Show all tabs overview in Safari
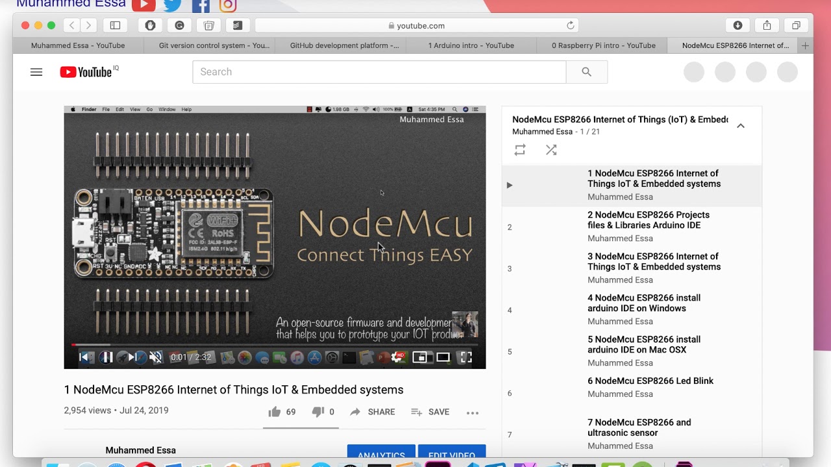The width and height of the screenshot is (831, 467). (796, 25)
